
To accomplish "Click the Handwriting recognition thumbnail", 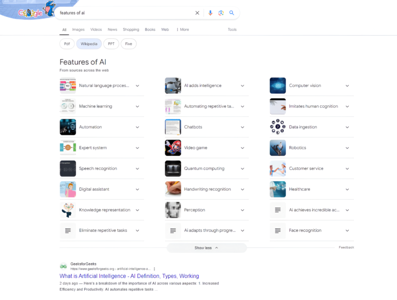I will [173, 189].
